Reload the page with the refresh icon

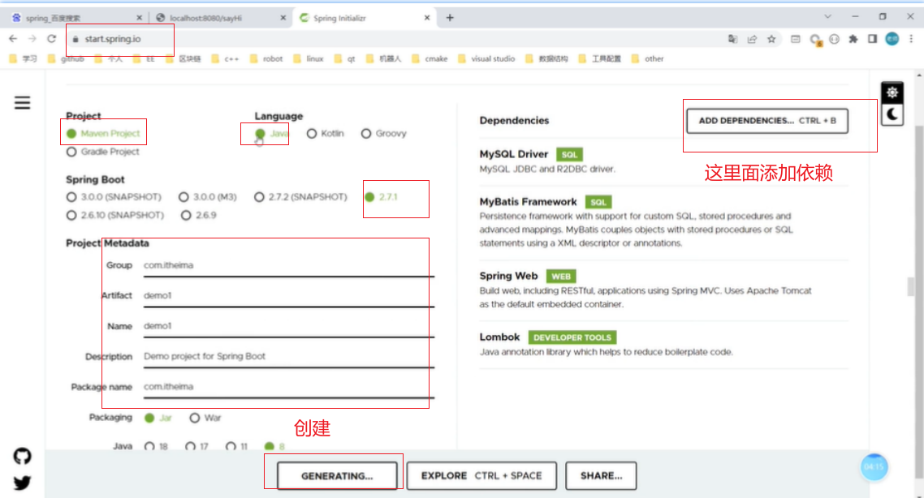[x=52, y=38]
